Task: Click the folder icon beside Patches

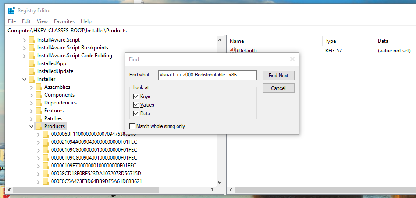Action: point(39,118)
